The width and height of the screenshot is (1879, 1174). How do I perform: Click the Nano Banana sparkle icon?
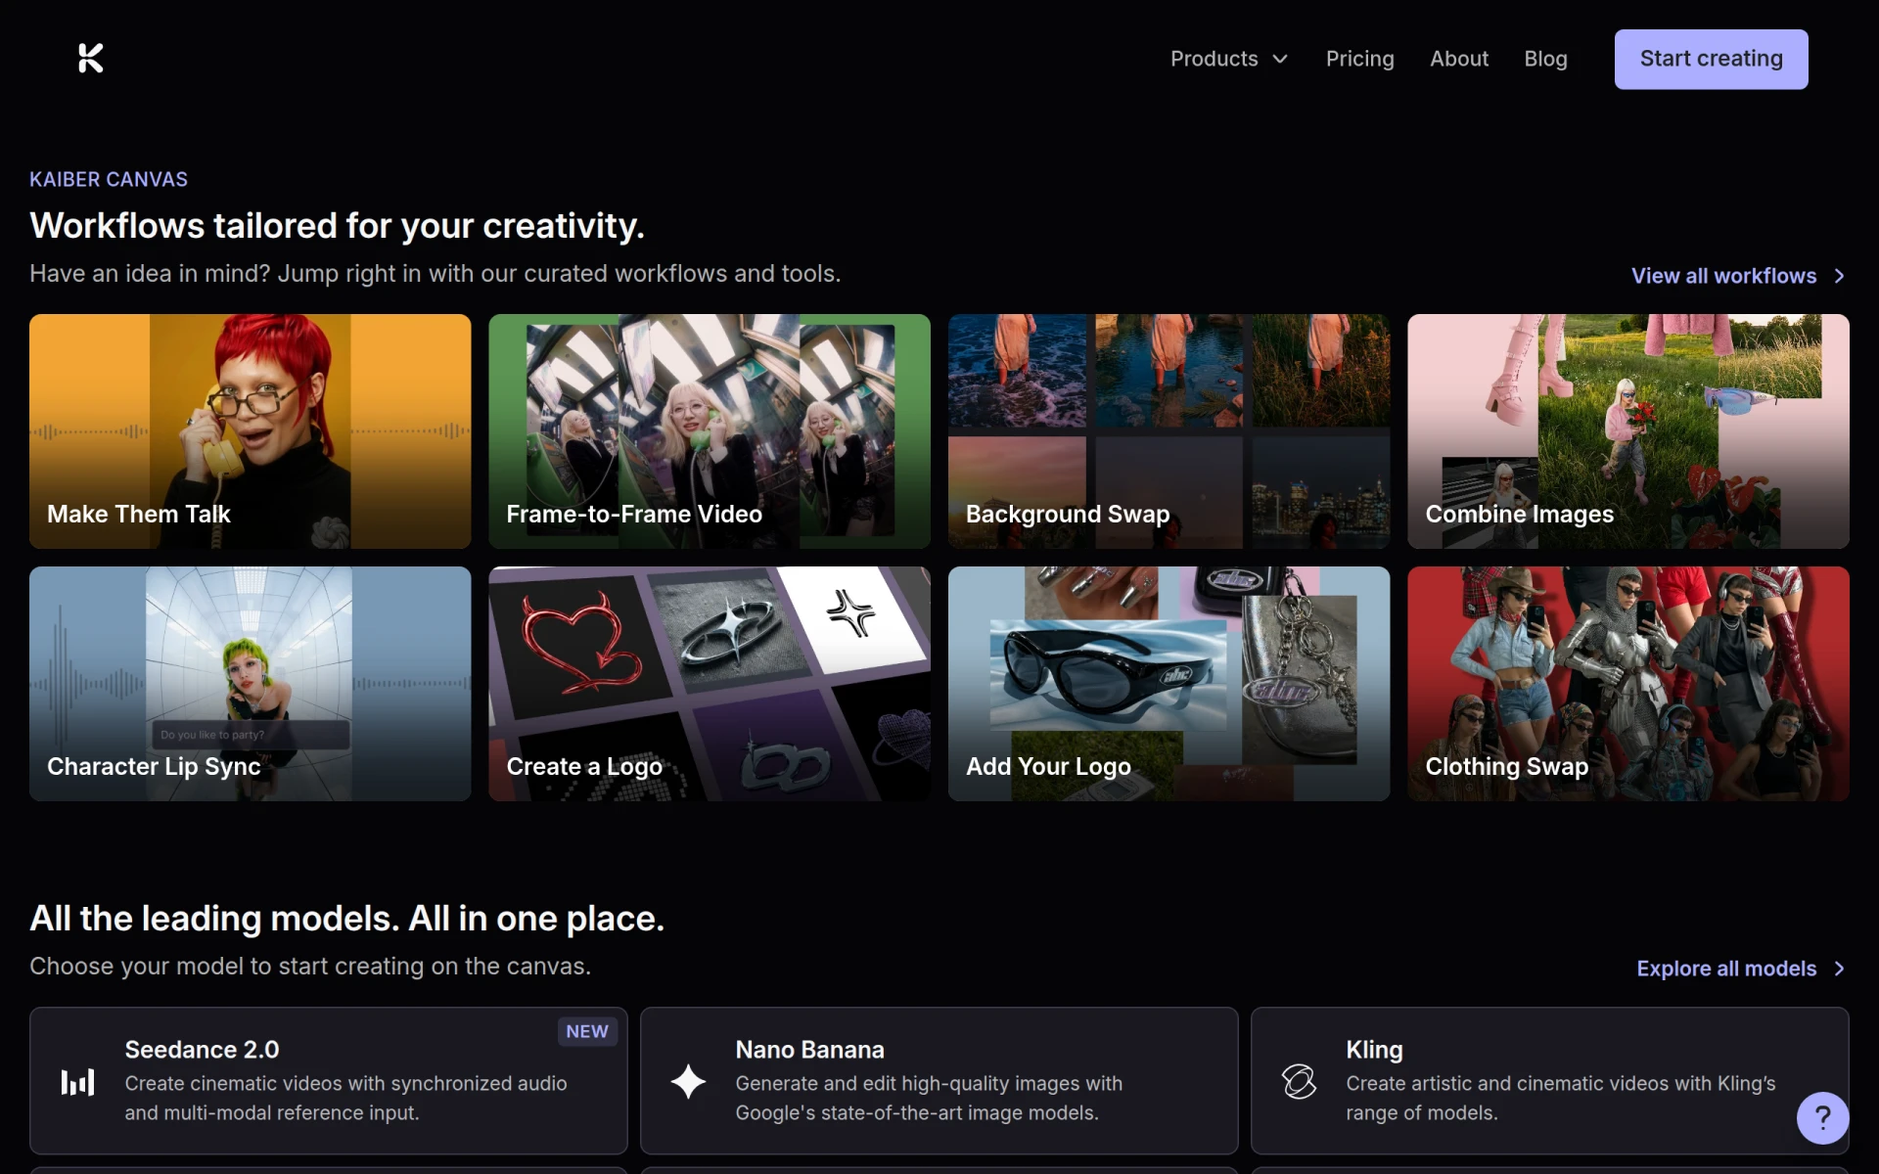(688, 1081)
